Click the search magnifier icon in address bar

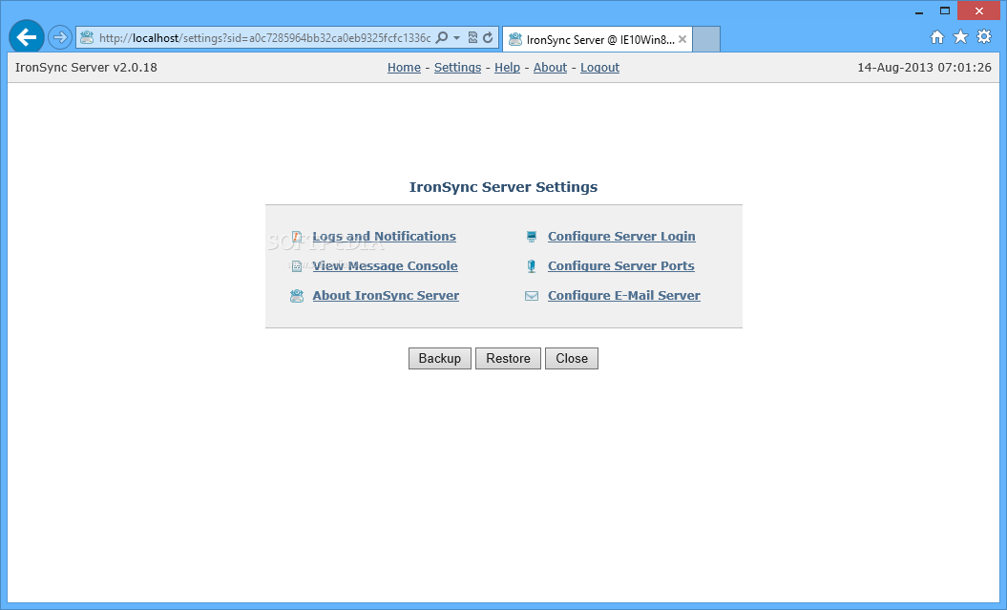coord(441,38)
